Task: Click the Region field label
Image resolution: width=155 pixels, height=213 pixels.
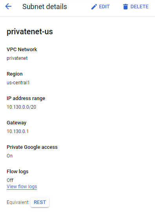Action: 15,74
